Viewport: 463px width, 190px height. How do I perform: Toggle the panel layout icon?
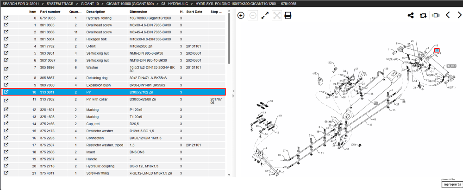pos(435,15)
